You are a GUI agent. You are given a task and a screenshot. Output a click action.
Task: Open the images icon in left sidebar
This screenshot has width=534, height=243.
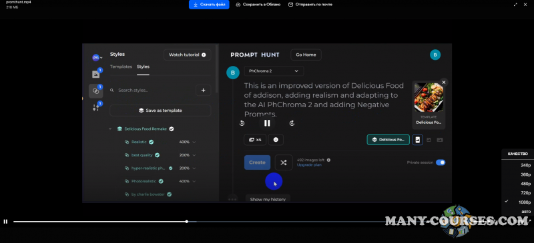coord(95,75)
